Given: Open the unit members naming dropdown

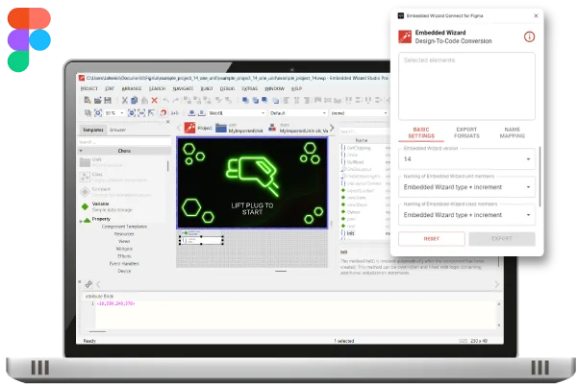Looking at the screenshot, I should pos(467,187).
